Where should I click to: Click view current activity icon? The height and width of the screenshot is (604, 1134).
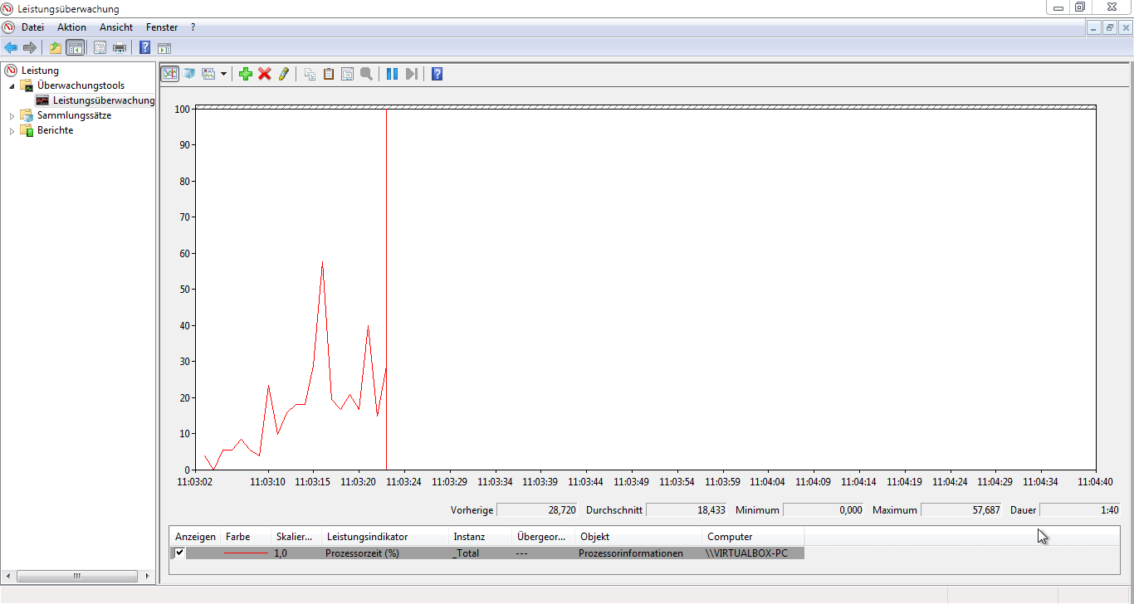coord(169,74)
